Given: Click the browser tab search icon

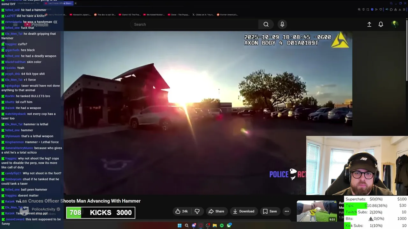Looking at the screenshot, I should (x=391, y=3).
